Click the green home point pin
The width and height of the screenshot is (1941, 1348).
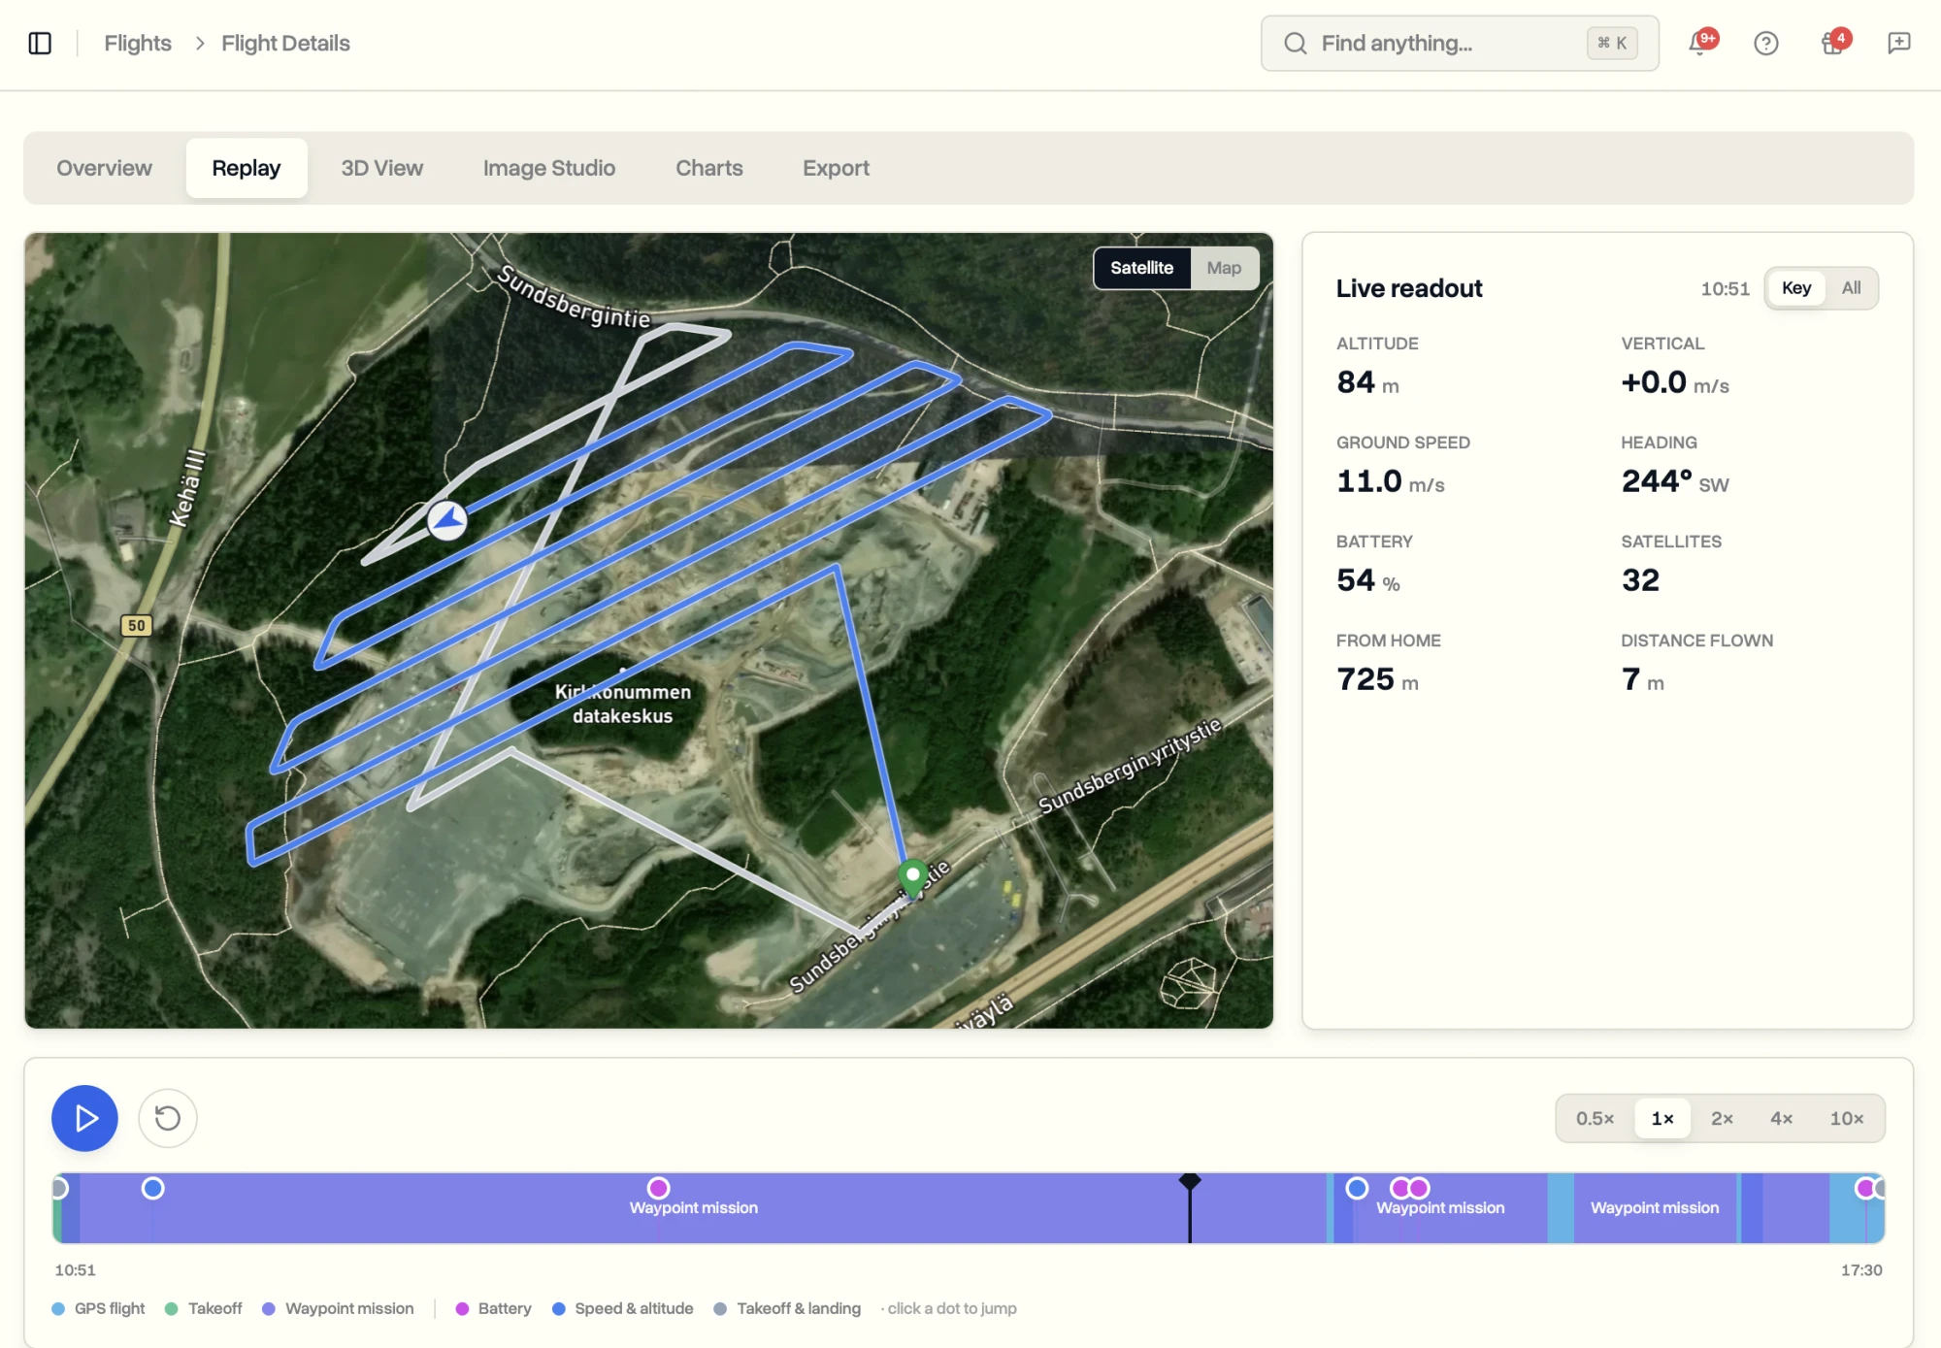point(912,877)
